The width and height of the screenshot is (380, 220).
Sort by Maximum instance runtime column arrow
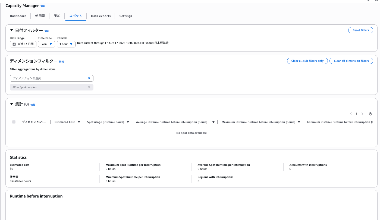[x=299, y=122]
